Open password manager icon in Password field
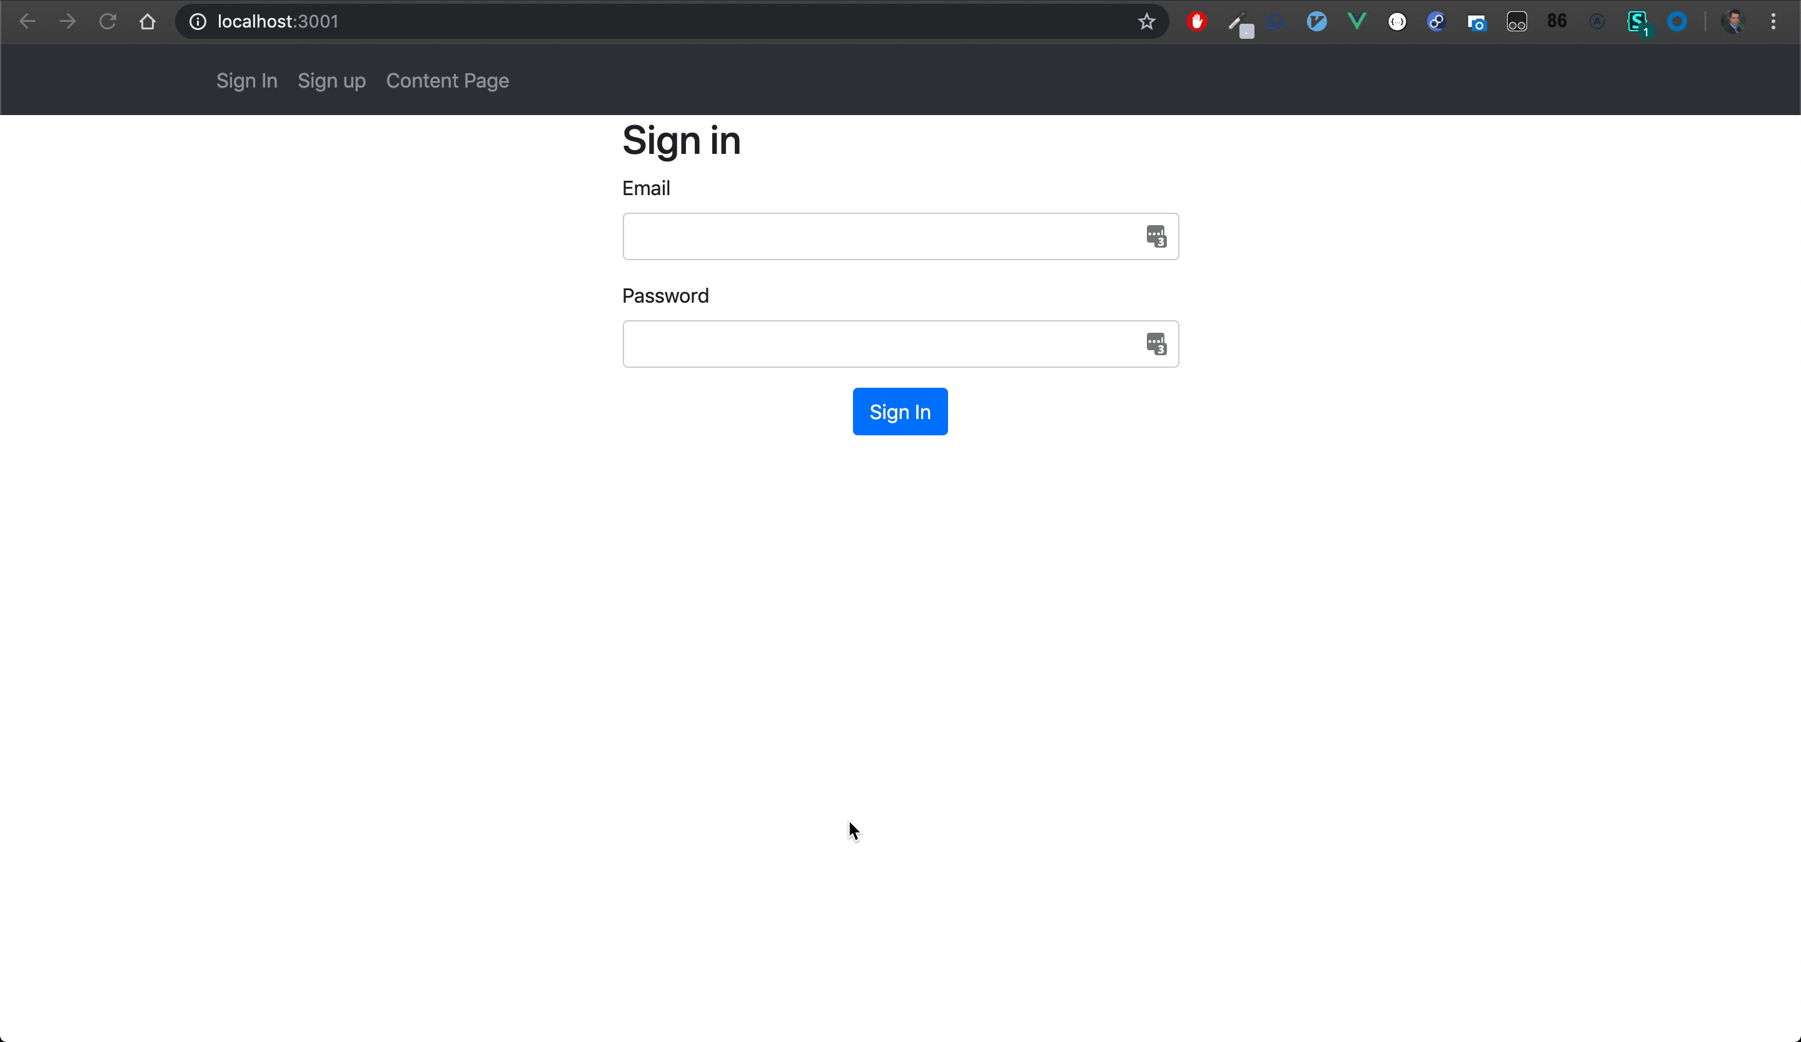1801x1042 pixels. click(1156, 344)
